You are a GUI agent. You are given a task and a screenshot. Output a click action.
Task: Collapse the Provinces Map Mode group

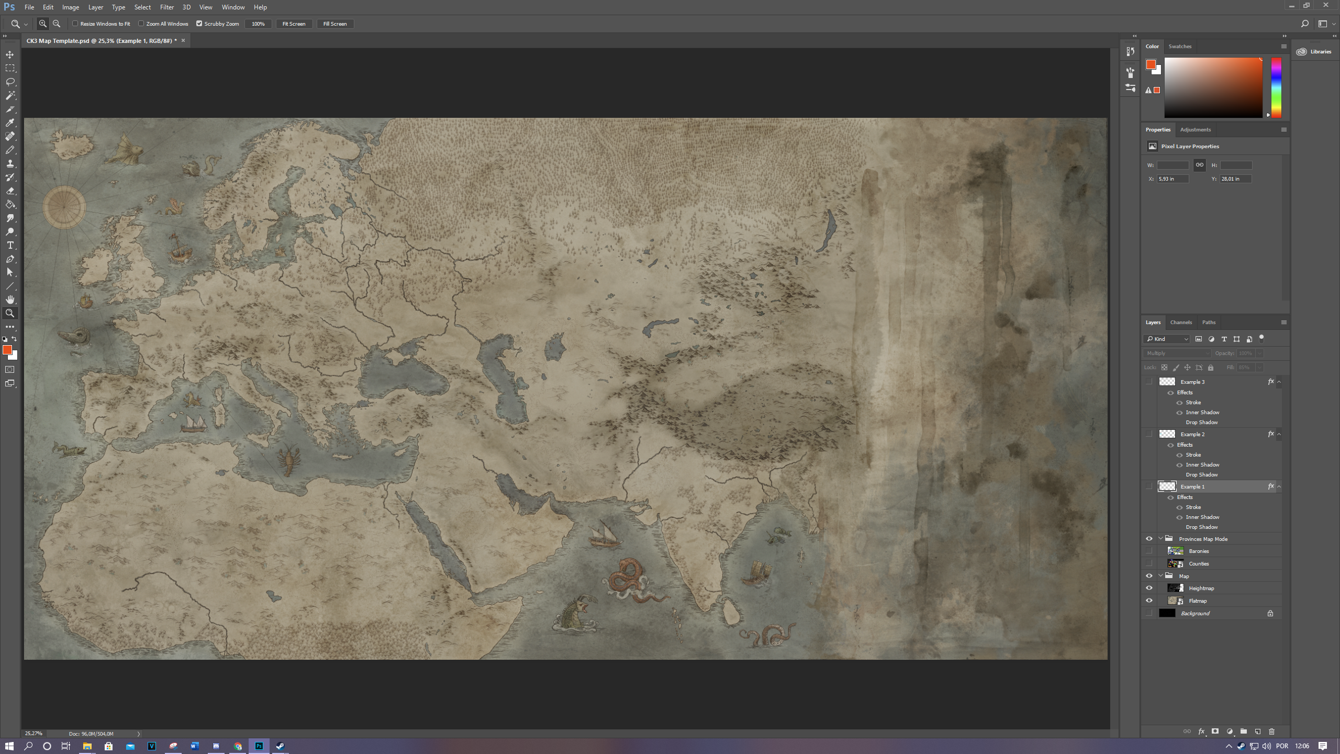1160,538
